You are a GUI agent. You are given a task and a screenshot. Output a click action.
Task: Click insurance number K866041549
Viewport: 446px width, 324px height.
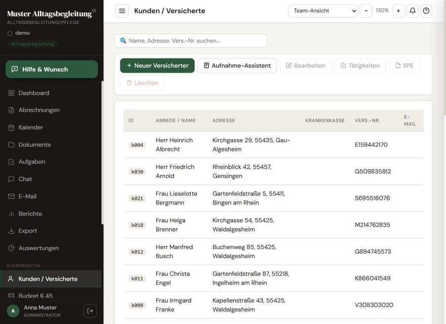(x=372, y=278)
